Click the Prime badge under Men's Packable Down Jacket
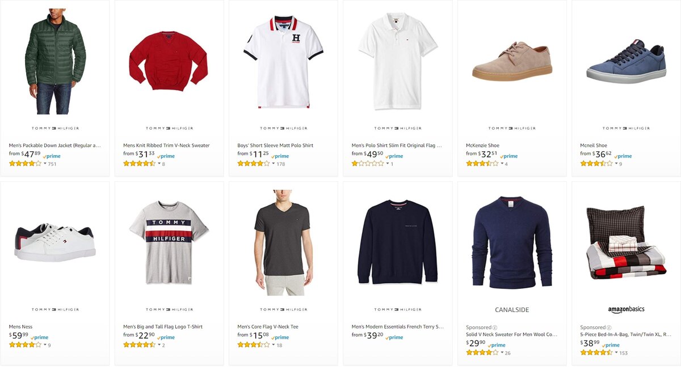This screenshot has width=681, height=367. pyautogui.click(x=52, y=155)
